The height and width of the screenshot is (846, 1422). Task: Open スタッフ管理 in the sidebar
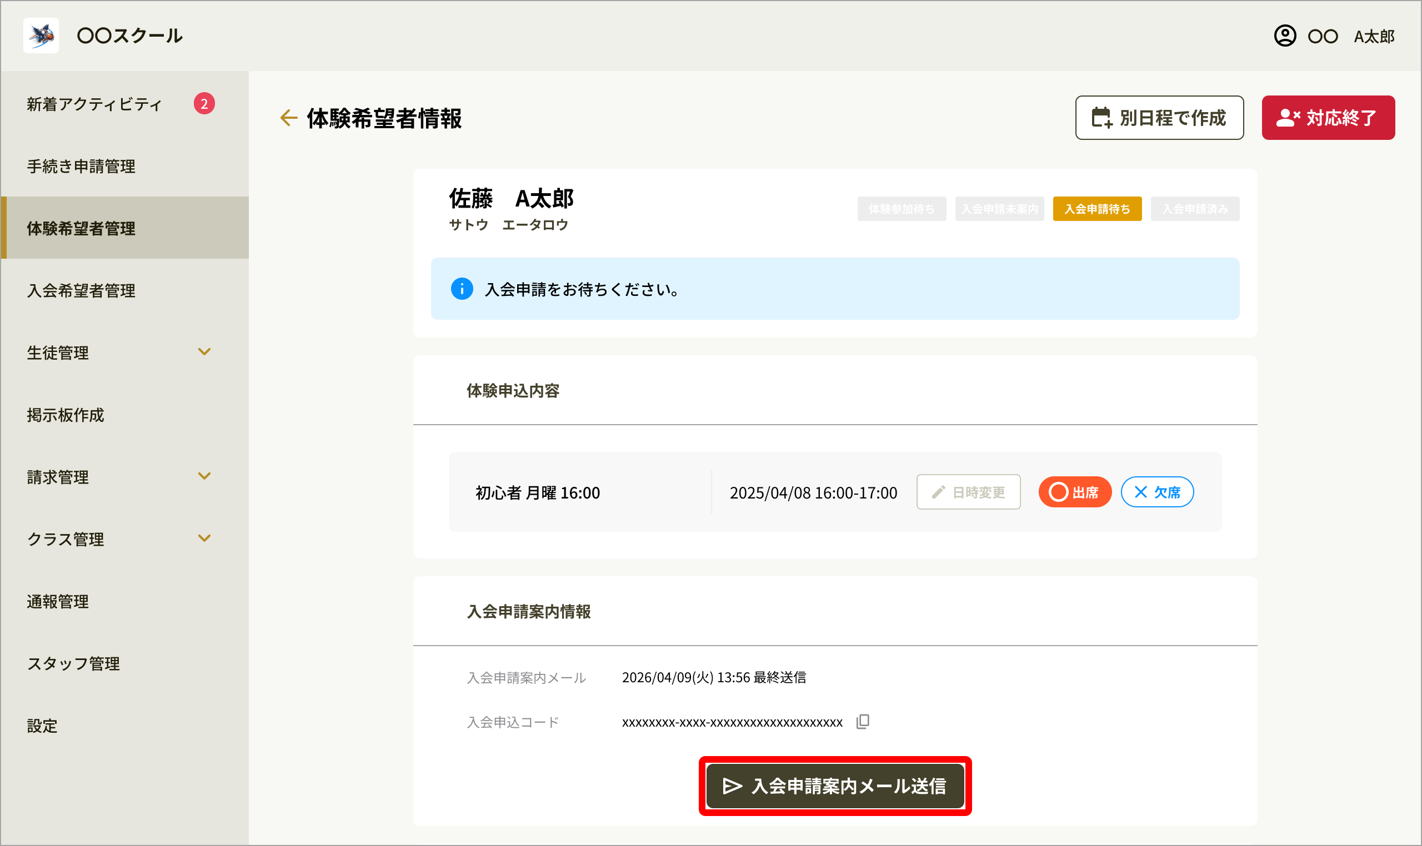tap(125, 663)
